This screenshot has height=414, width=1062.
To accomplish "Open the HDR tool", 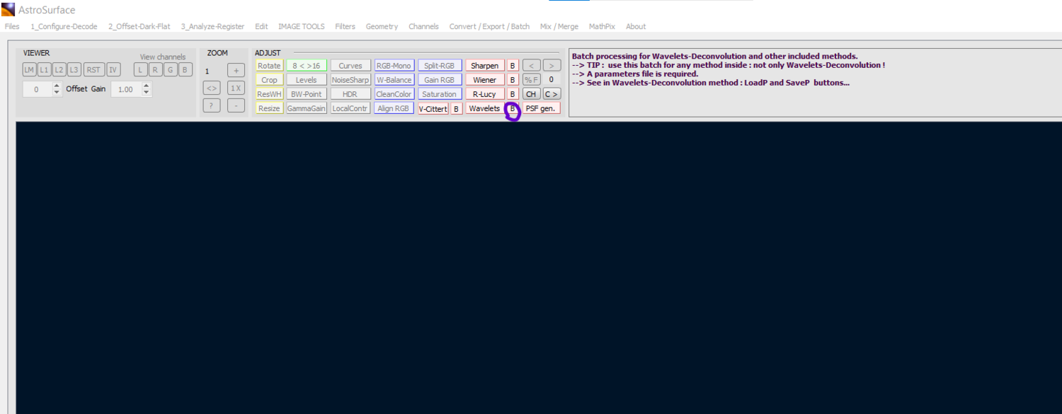I will click(350, 93).
